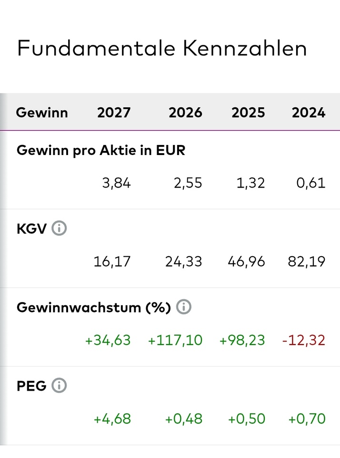The width and height of the screenshot is (340, 458).
Task: Click the Fundamentale Kennzahlen heading
Action: (x=162, y=48)
